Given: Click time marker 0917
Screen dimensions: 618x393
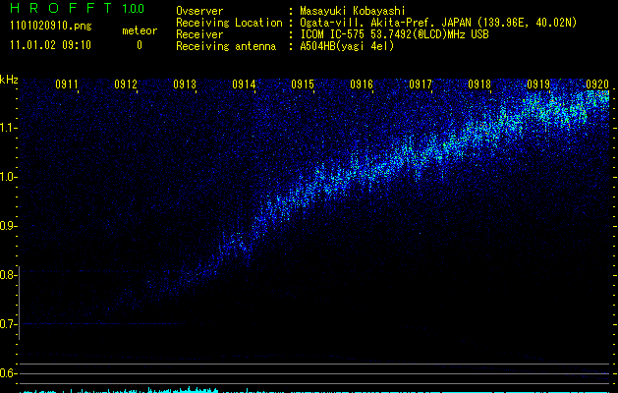Looking at the screenshot, I should pos(421,84).
